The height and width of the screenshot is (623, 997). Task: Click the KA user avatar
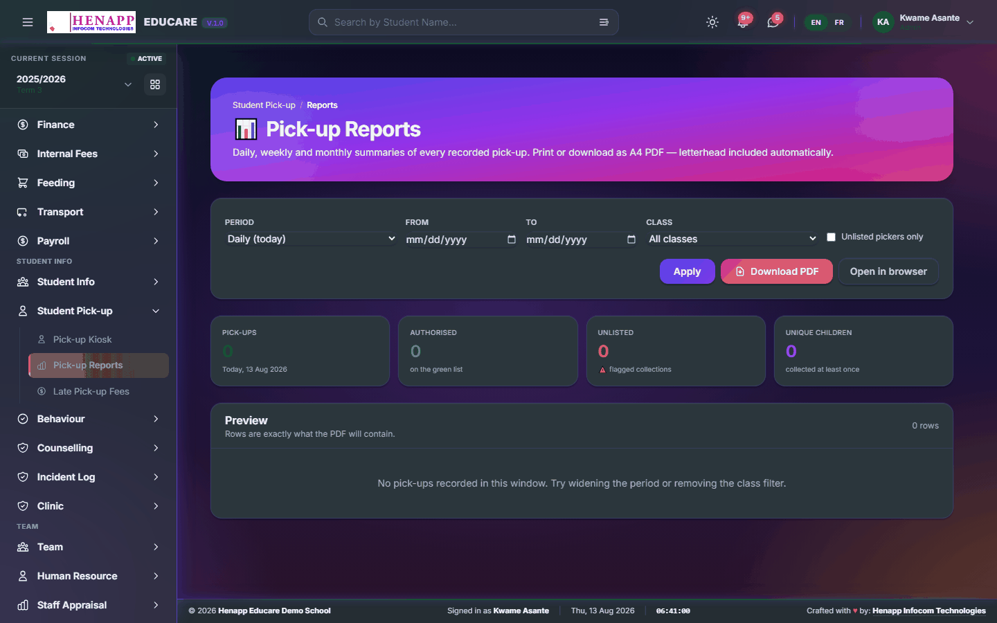pyautogui.click(x=883, y=22)
